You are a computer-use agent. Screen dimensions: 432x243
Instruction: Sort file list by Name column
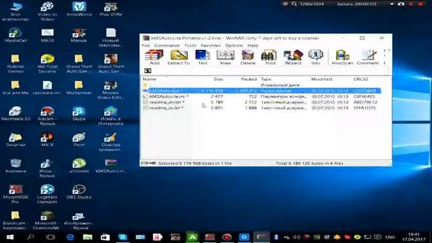149,79
